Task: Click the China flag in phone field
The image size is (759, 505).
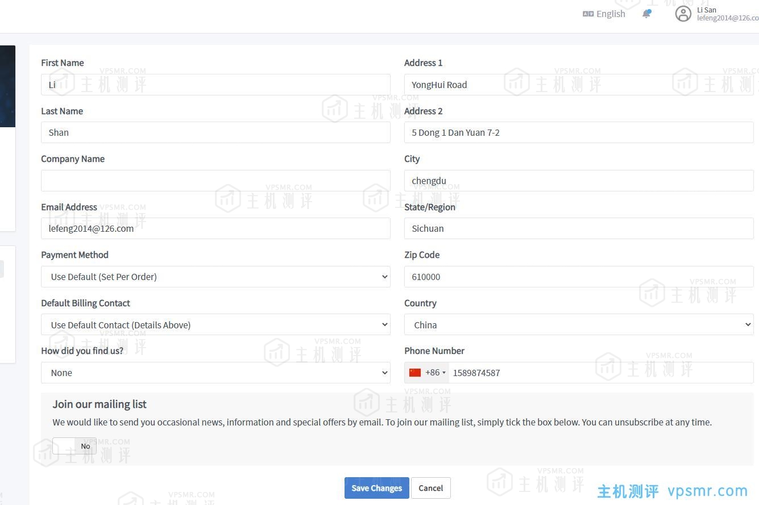Action: pos(415,373)
